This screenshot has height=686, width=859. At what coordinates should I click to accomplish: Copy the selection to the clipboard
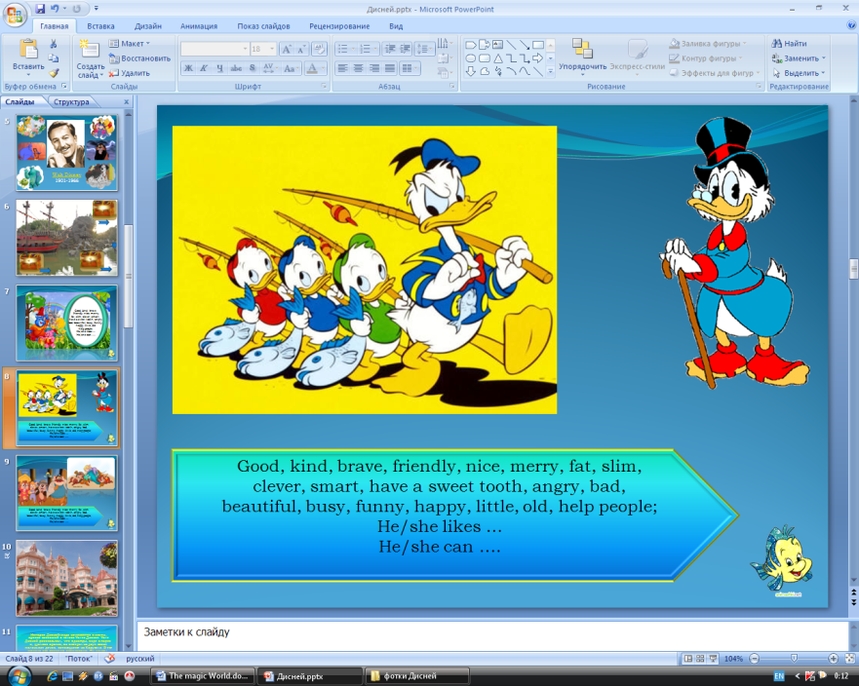54,58
